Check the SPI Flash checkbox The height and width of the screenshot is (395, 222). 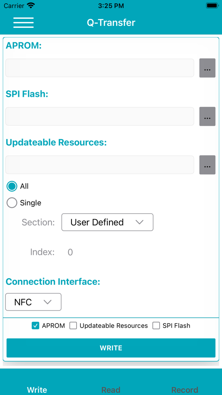click(x=156, y=326)
